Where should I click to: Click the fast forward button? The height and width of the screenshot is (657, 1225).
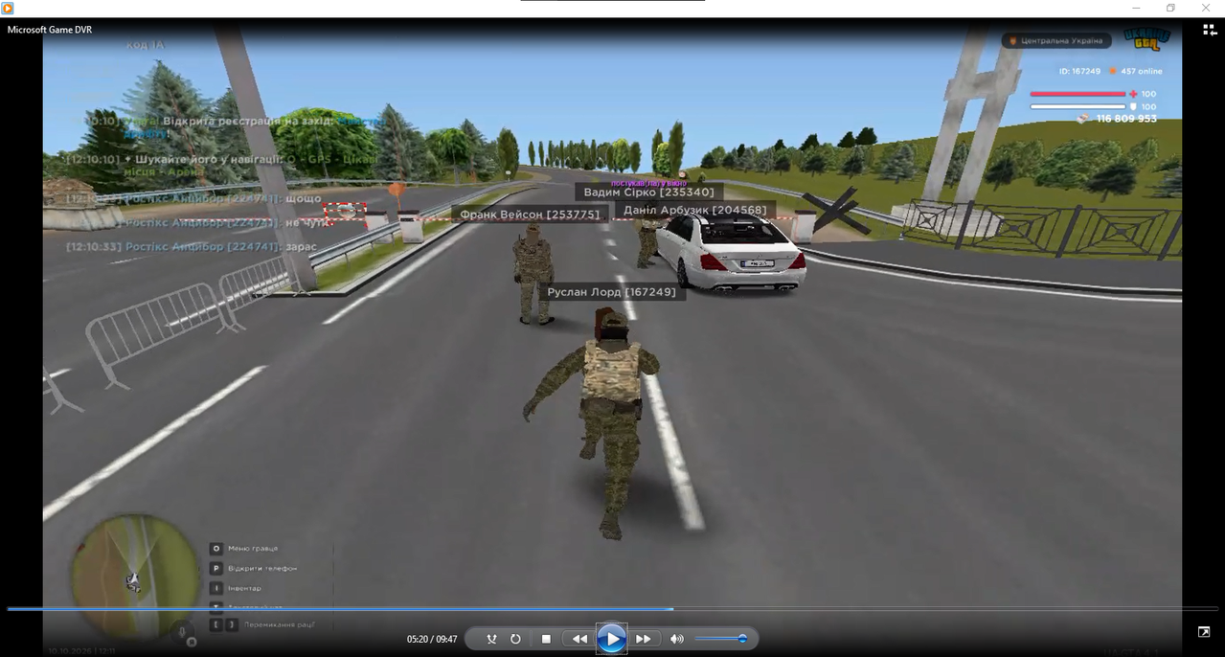(x=644, y=639)
